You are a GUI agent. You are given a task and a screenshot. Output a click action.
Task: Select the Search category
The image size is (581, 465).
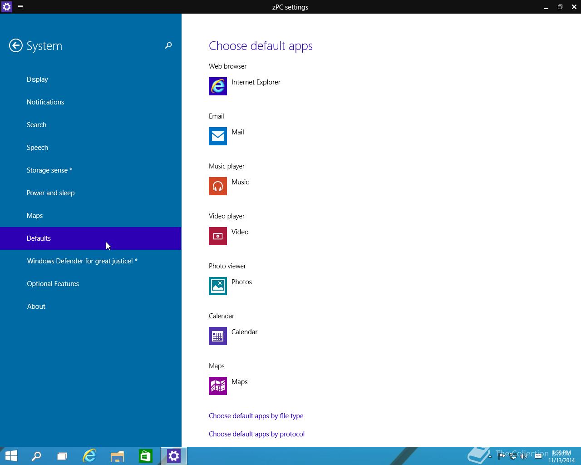[x=91, y=125]
